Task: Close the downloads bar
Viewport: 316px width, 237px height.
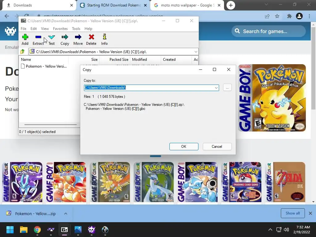Action: point(310,213)
